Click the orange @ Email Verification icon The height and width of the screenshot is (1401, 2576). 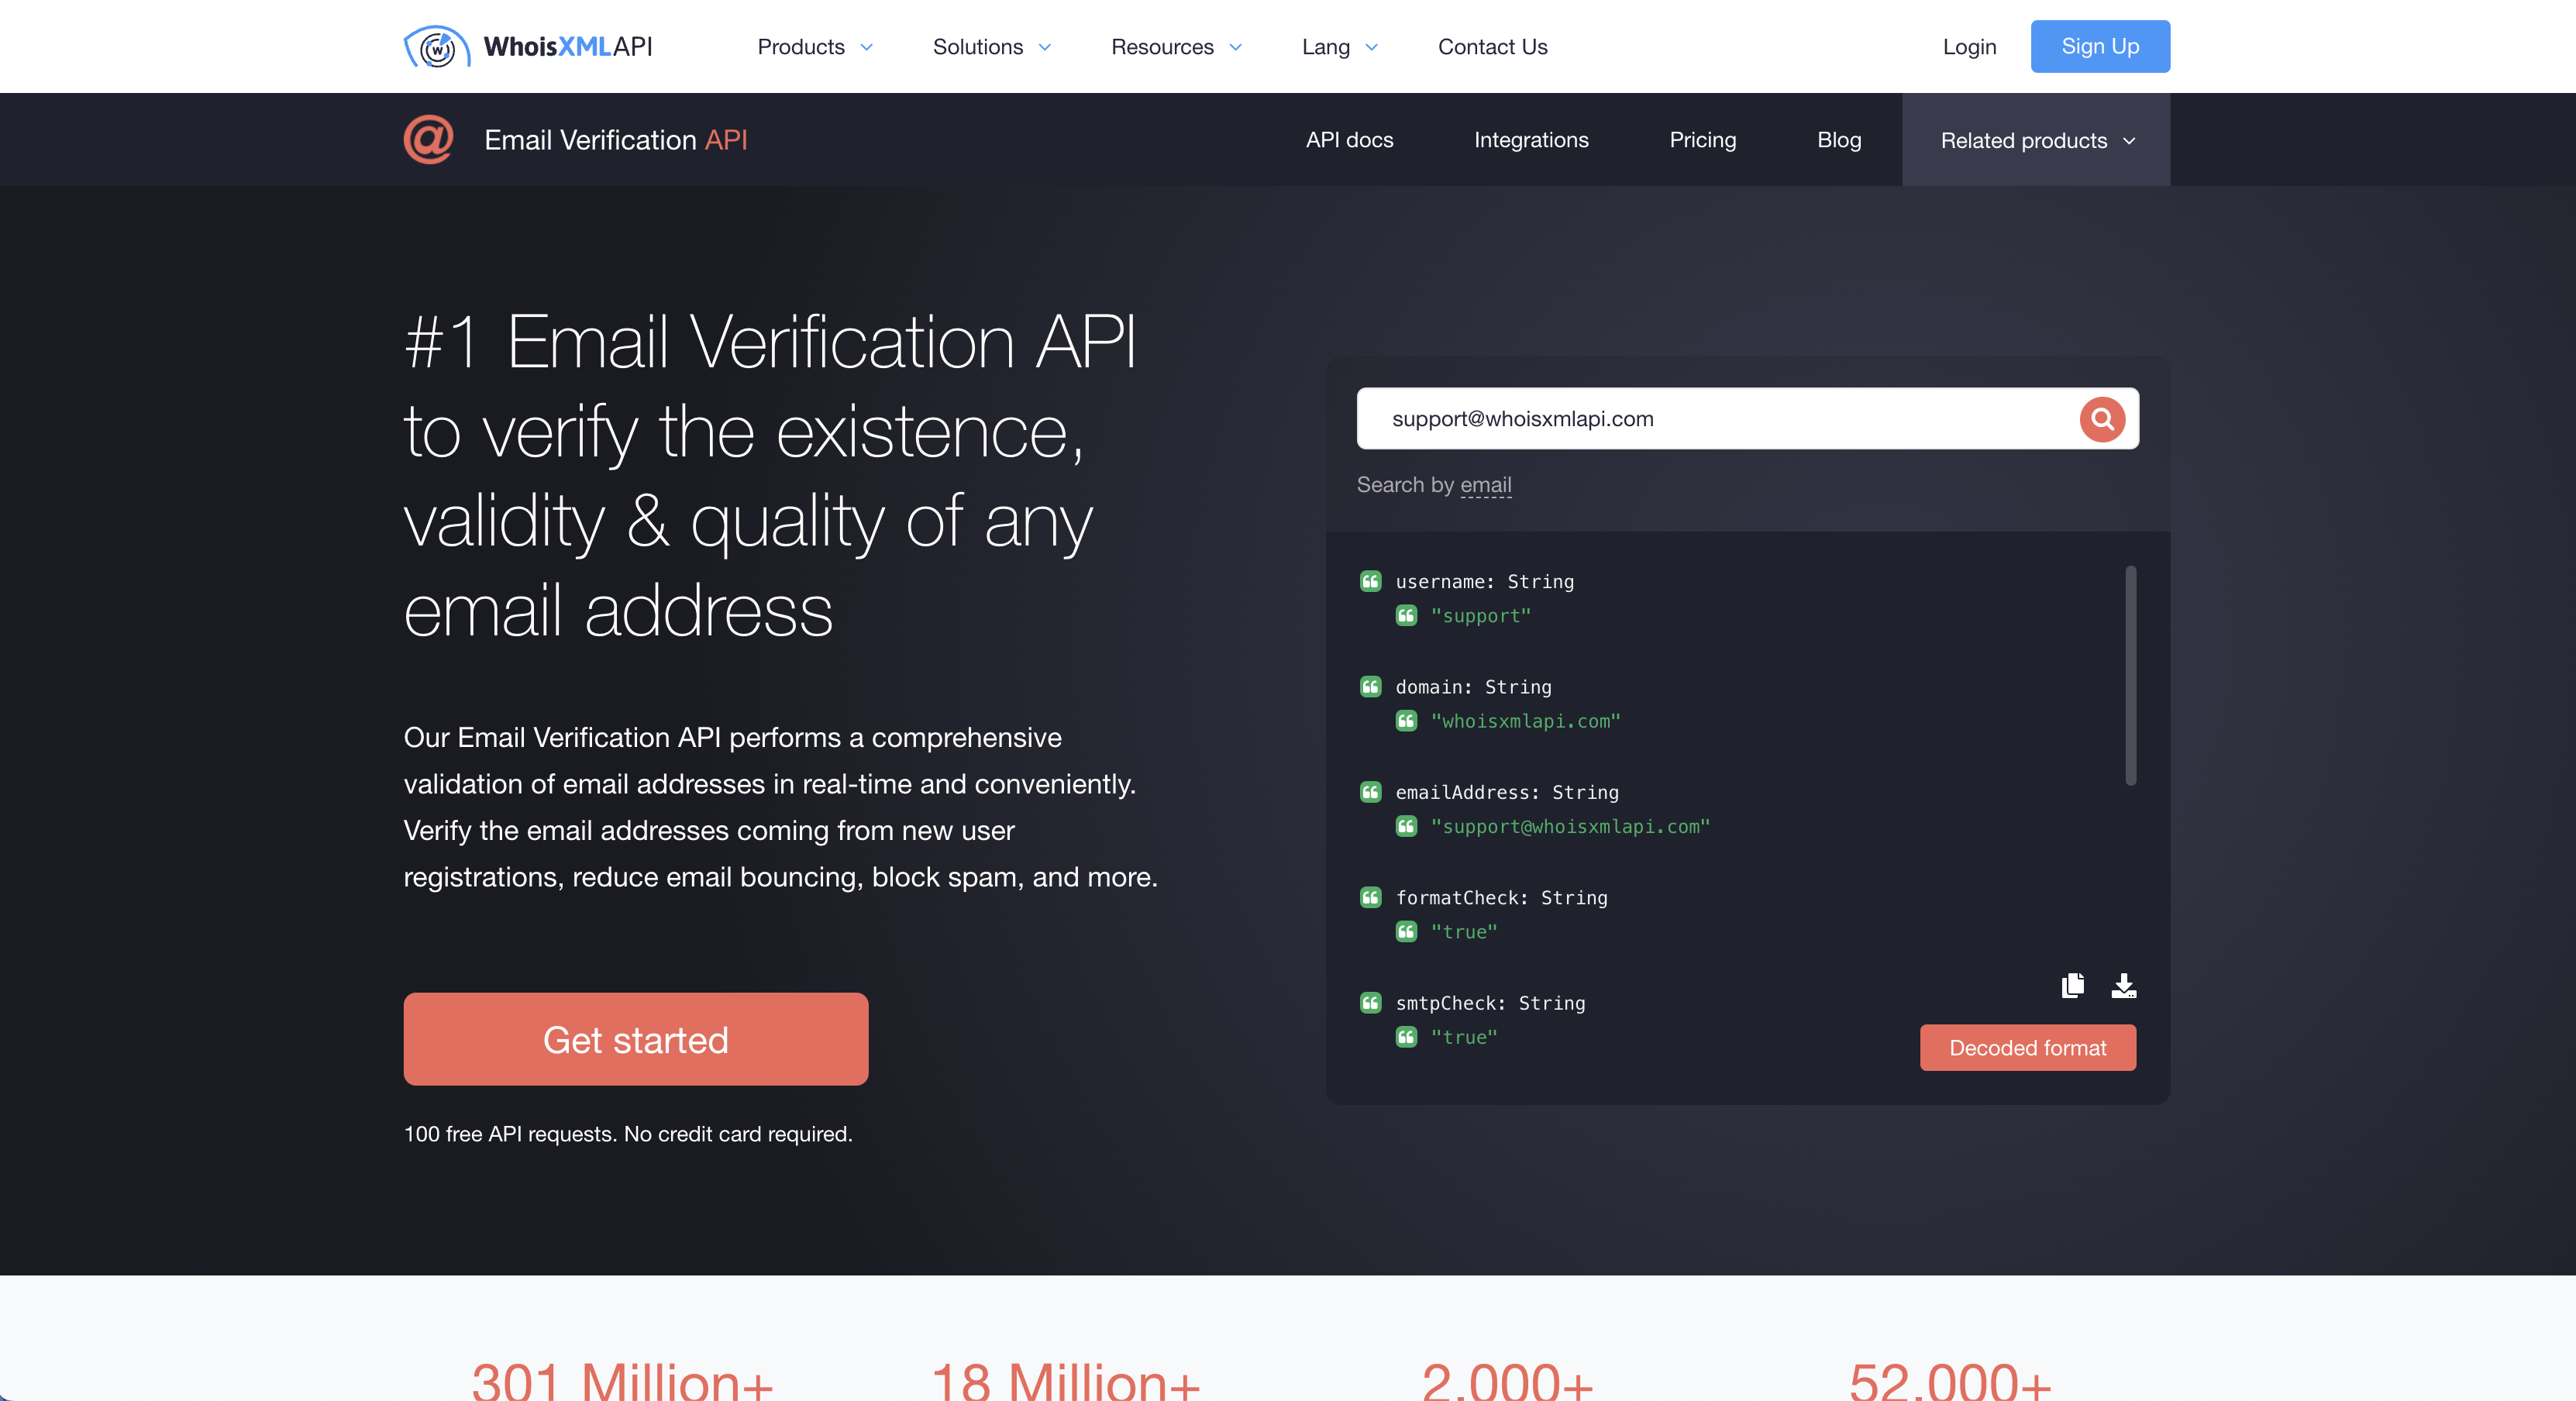pos(429,139)
